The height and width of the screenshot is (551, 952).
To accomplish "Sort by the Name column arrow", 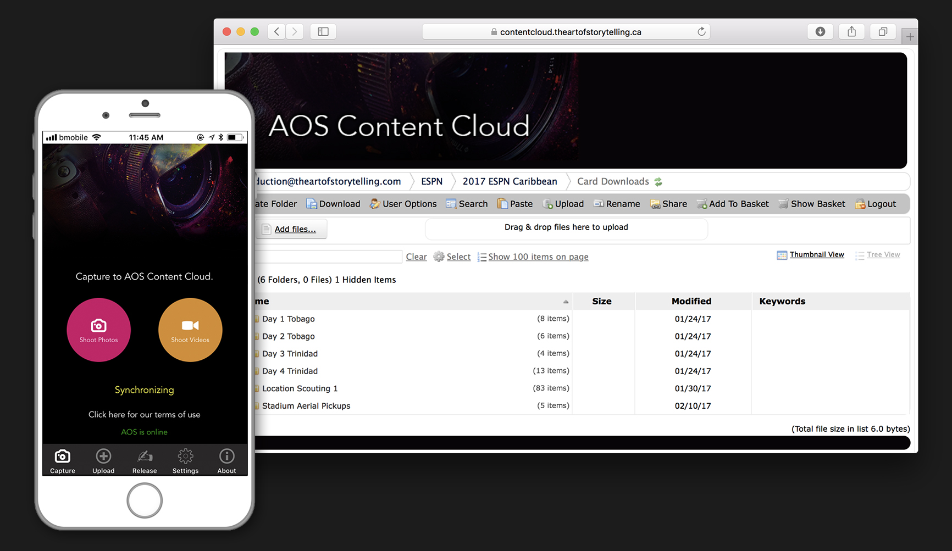I will pyautogui.click(x=566, y=302).
